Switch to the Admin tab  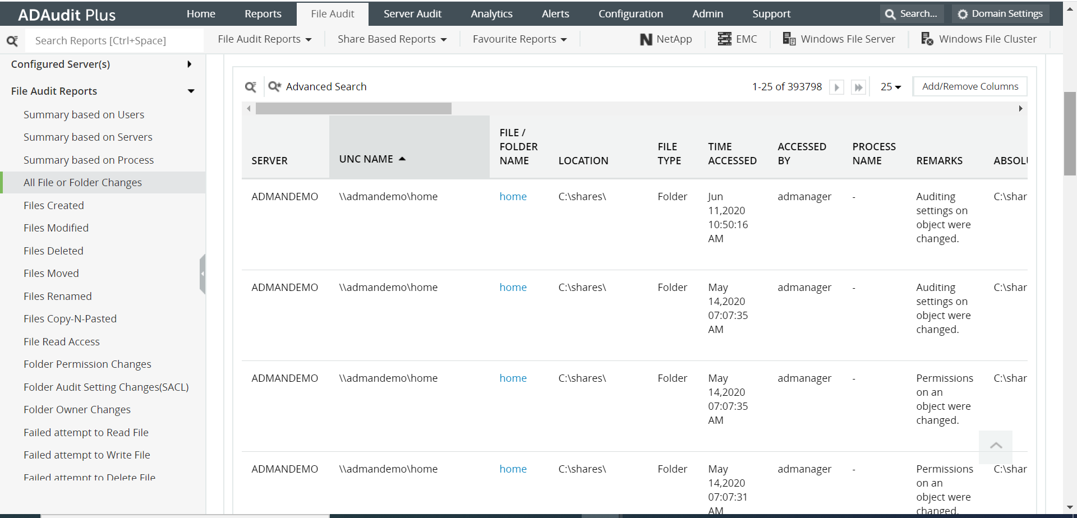click(x=707, y=14)
